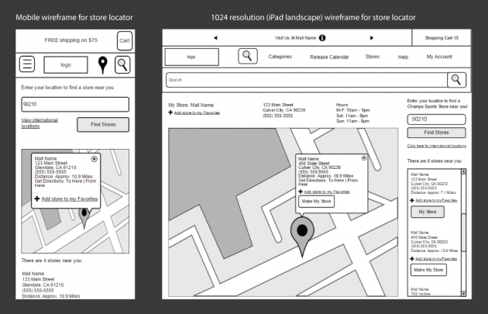Focus the wide Search field in iPad wireframe

click(307, 80)
